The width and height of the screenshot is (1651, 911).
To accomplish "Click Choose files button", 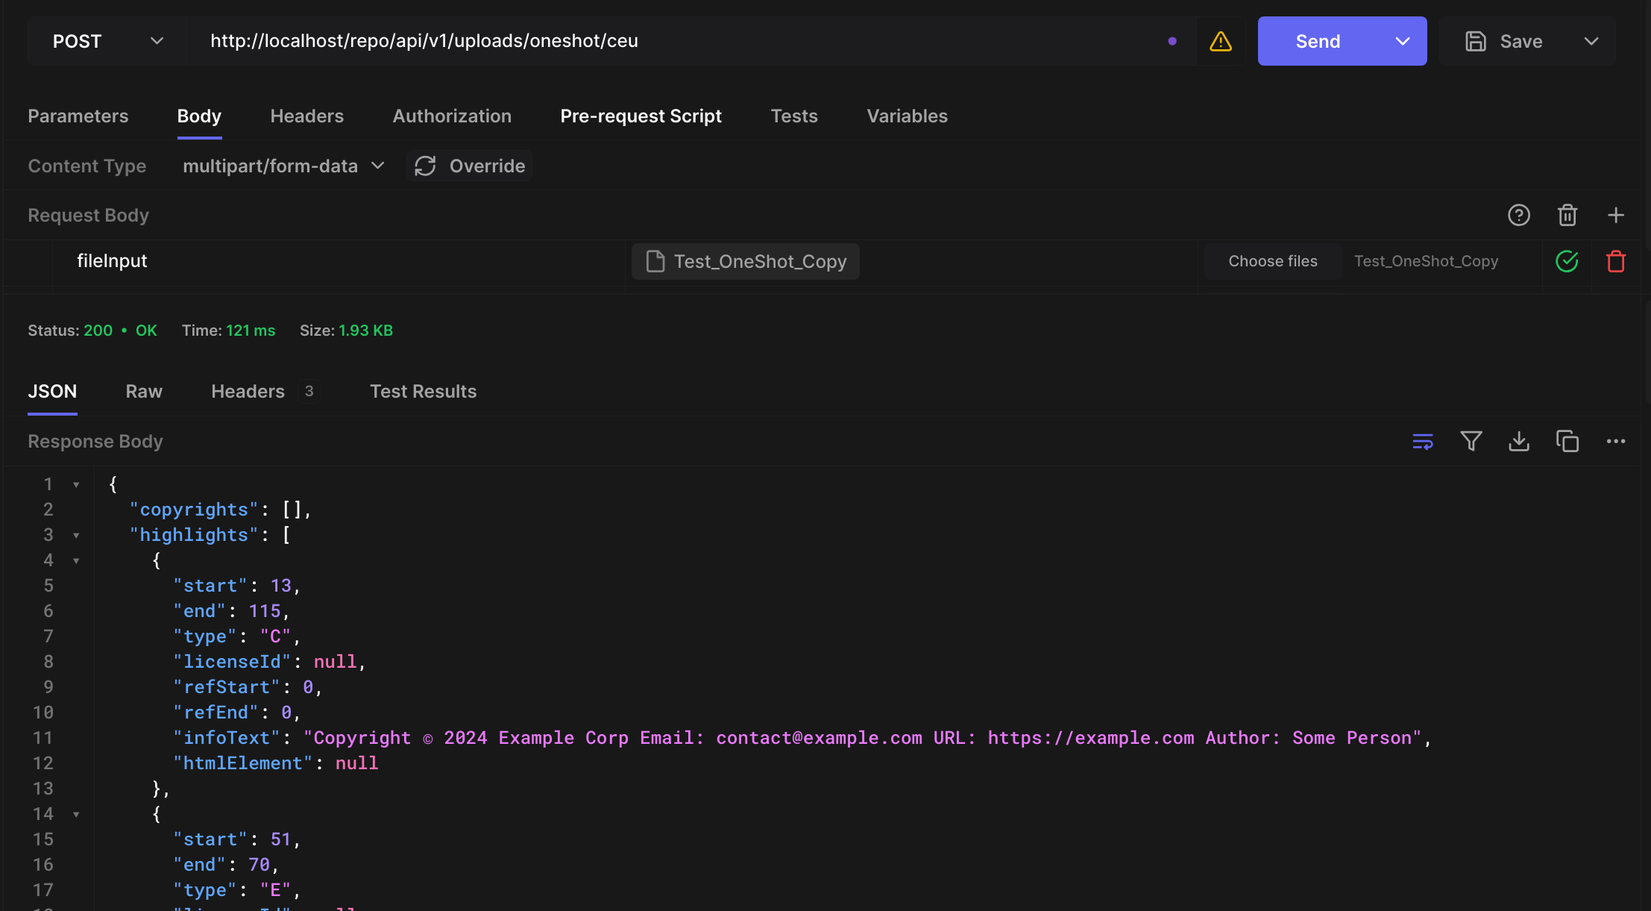I will [x=1273, y=261].
